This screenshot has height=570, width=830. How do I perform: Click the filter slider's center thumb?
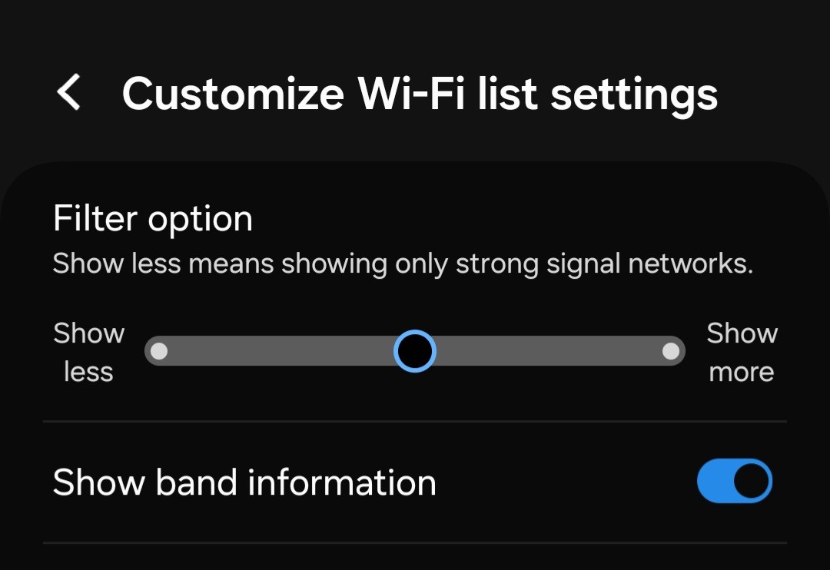[x=415, y=351]
